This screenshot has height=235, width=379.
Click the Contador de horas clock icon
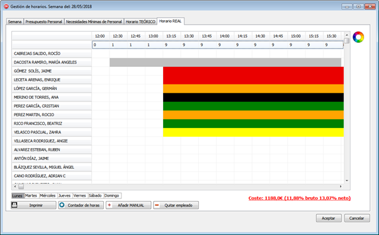[62, 205]
